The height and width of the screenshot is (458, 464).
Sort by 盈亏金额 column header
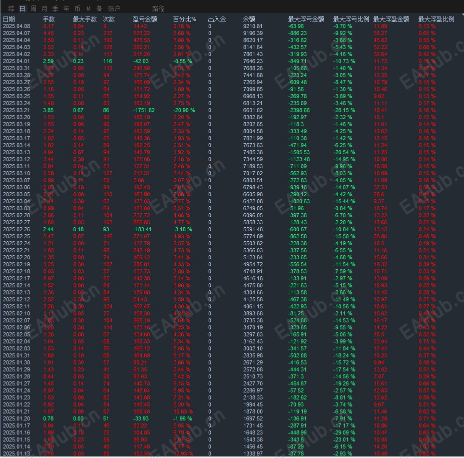tap(145, 19)
